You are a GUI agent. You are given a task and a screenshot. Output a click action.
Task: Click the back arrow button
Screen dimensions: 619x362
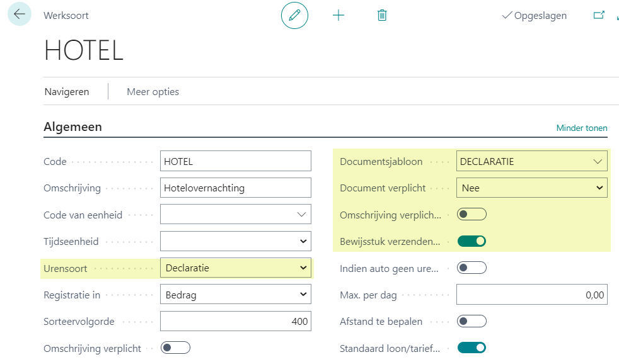point(20,14)
